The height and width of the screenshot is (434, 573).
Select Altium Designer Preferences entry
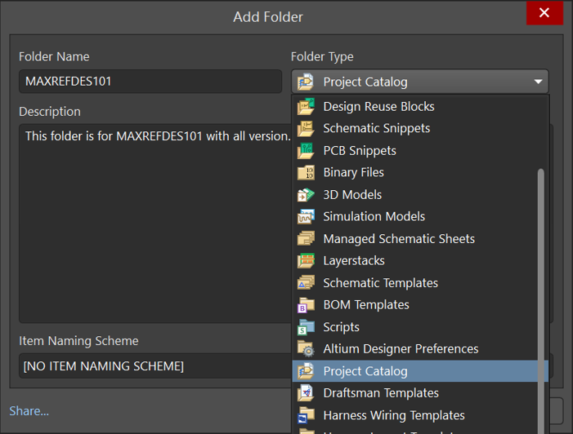pyautogui.click(x=415, y=349)
